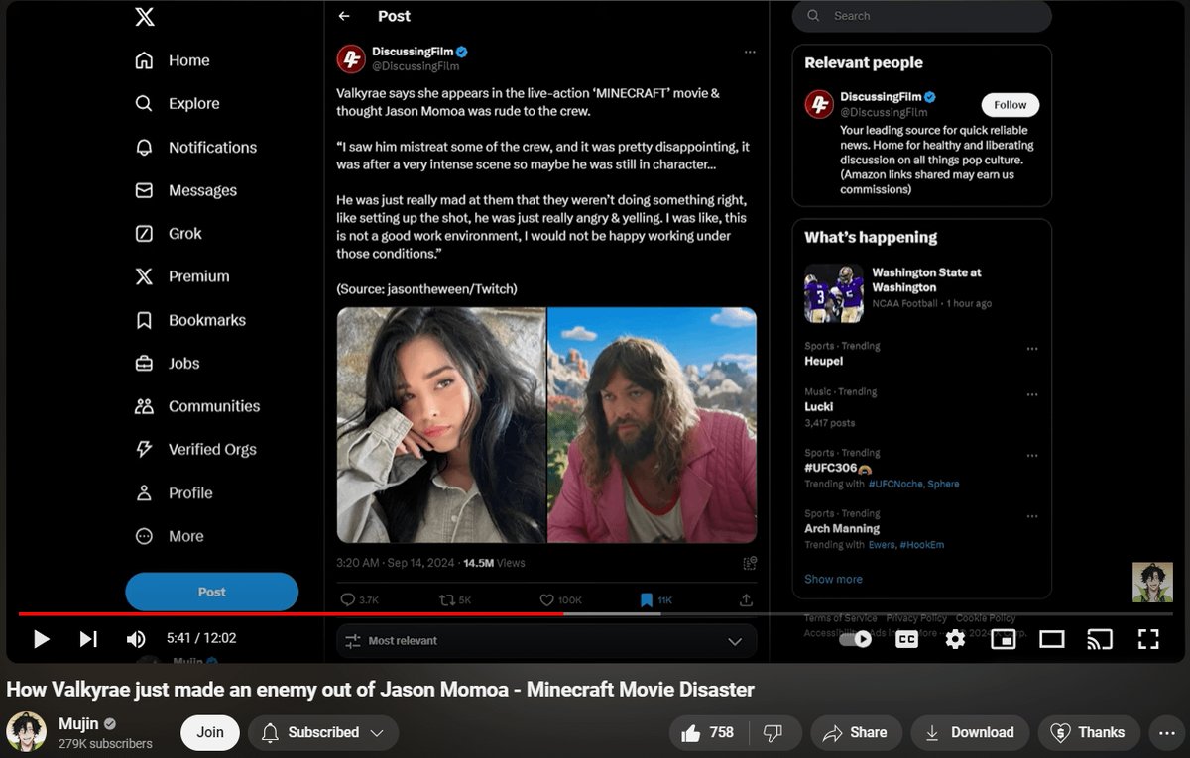Click the #UFCNoche hashtag link
1190x758 pixels.
[895, 484]
